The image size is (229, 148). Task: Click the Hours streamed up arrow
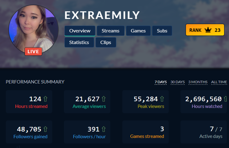(45, 99)
